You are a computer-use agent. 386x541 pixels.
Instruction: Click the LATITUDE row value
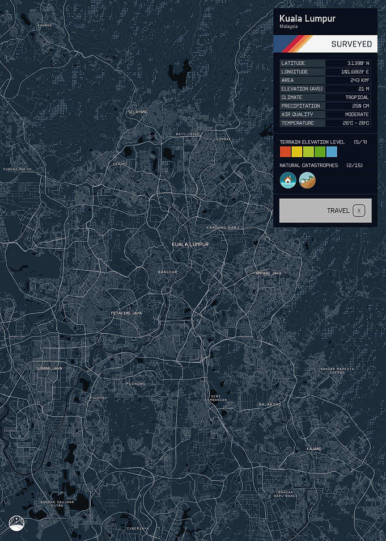(358, 63)
